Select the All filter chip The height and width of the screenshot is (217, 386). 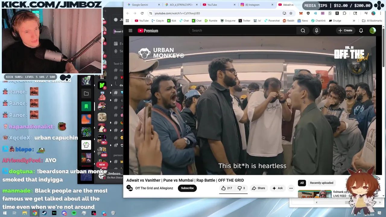pos(302,183)
